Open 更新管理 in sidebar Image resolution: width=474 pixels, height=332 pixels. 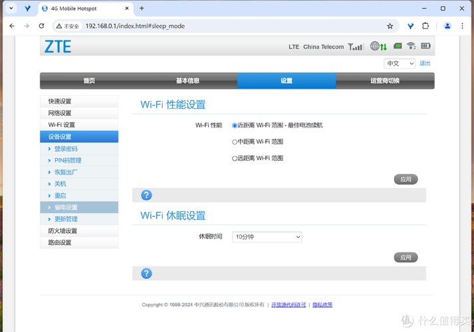(x=79, y=219)
